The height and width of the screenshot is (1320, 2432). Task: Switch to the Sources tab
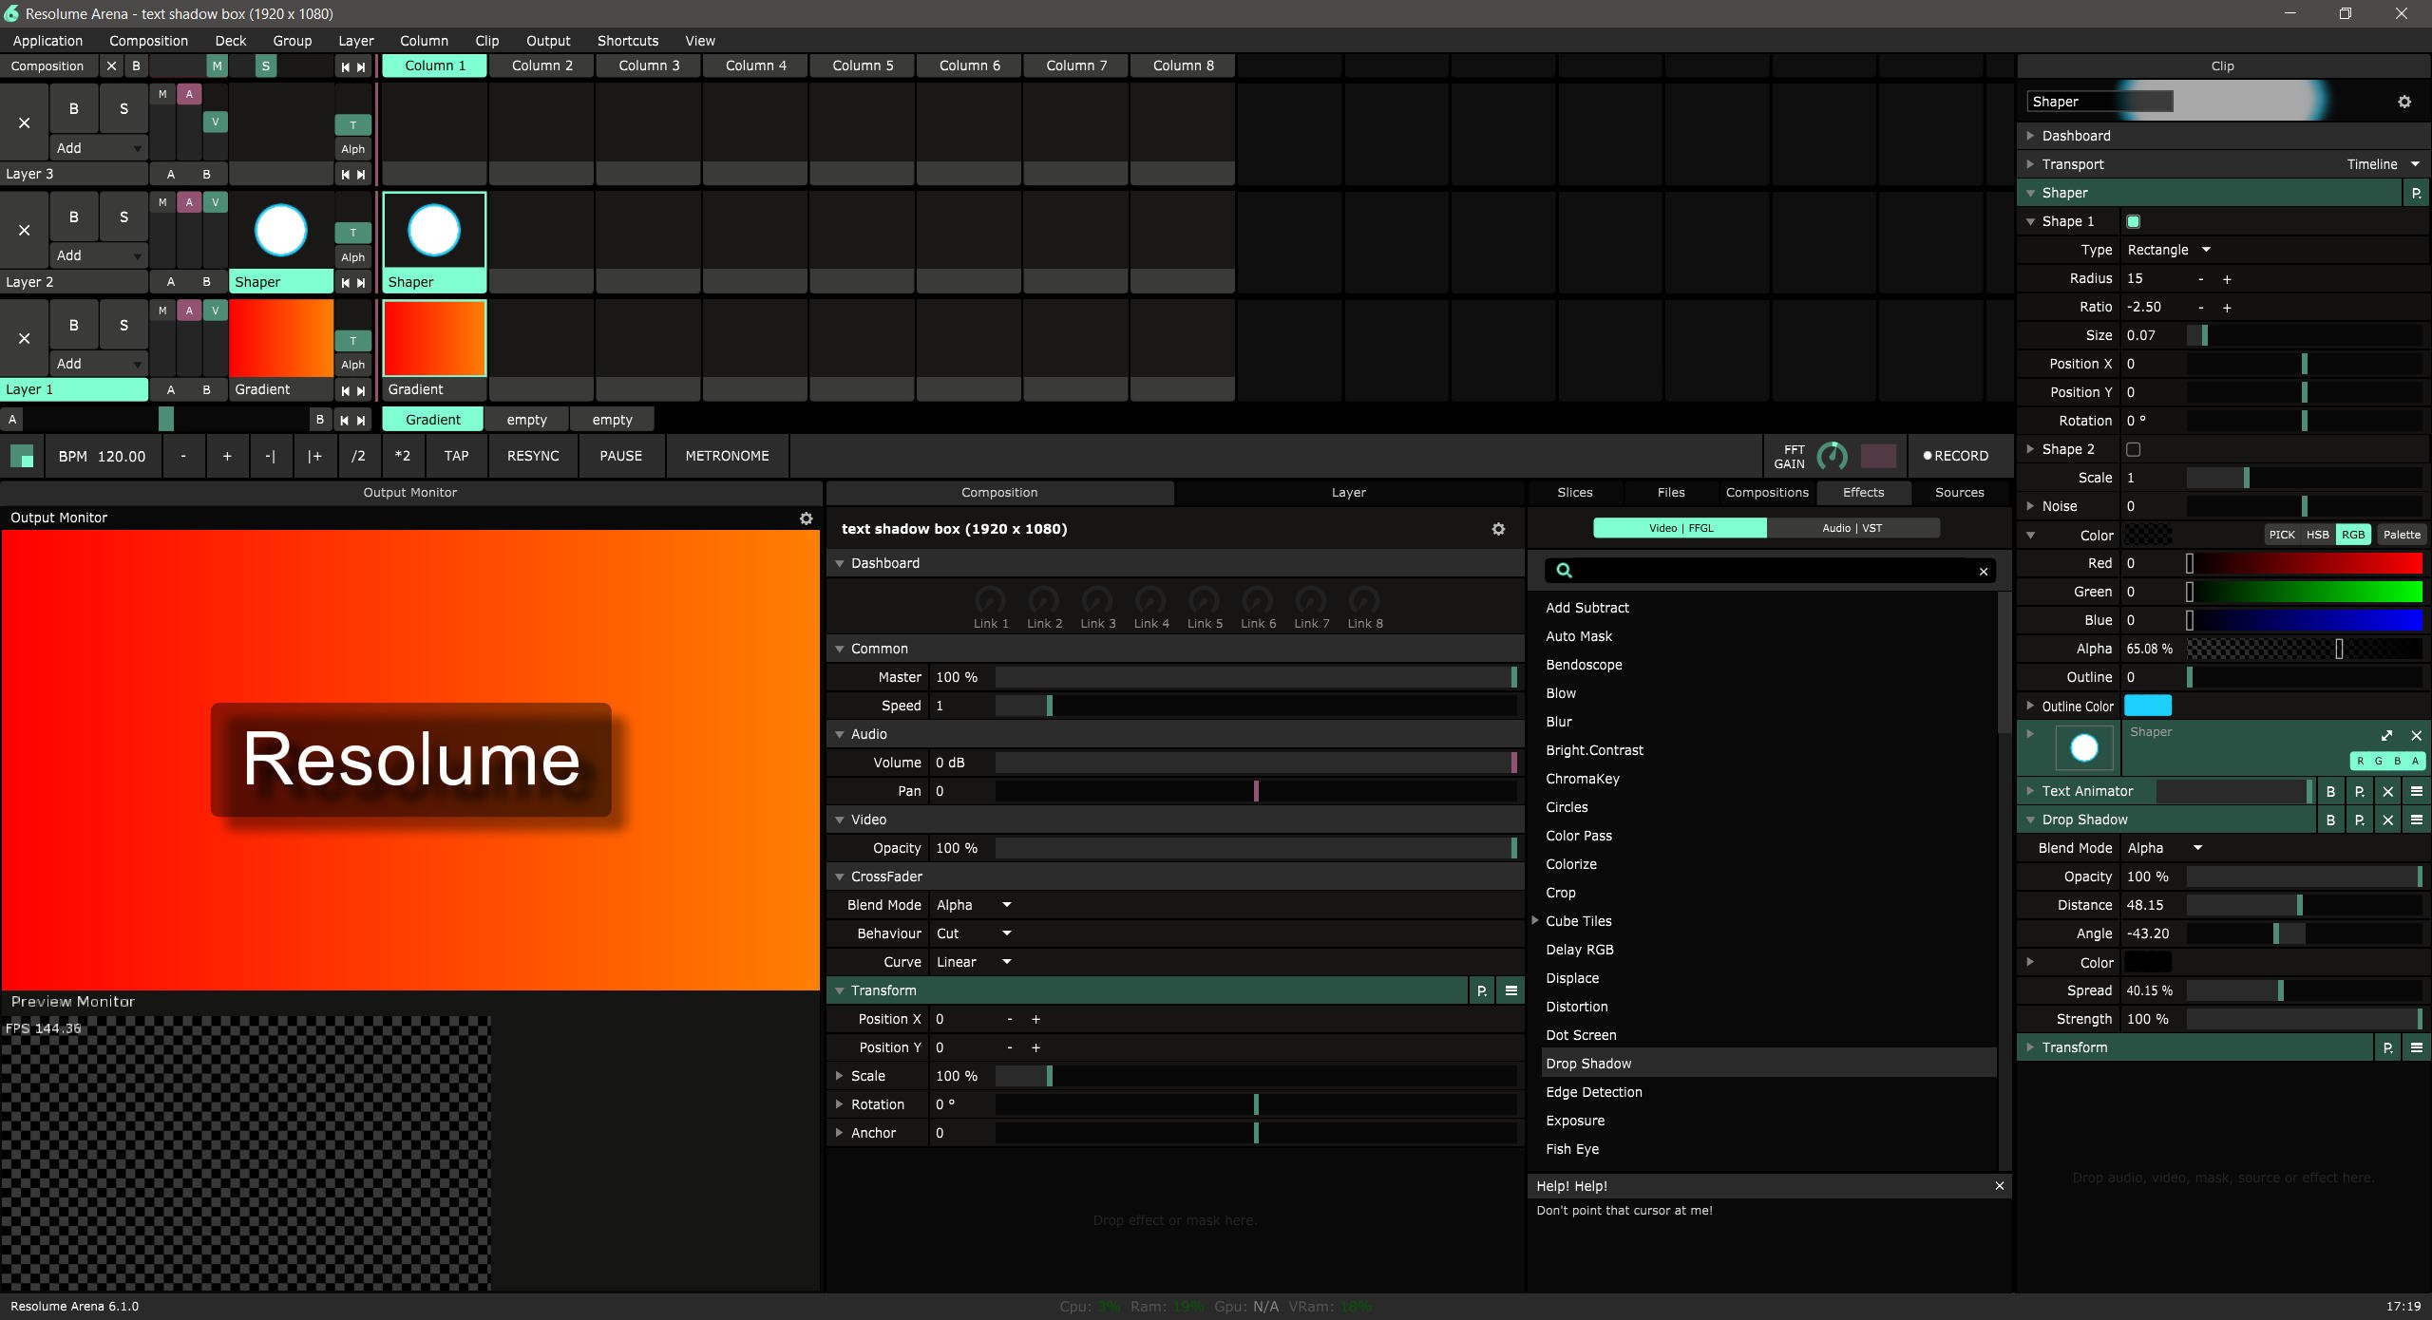coord(1959,492)
